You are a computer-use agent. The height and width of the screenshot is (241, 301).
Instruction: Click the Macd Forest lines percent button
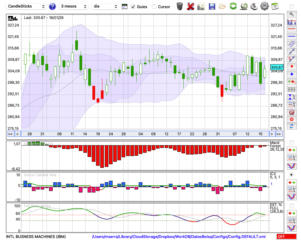[292, 158]
